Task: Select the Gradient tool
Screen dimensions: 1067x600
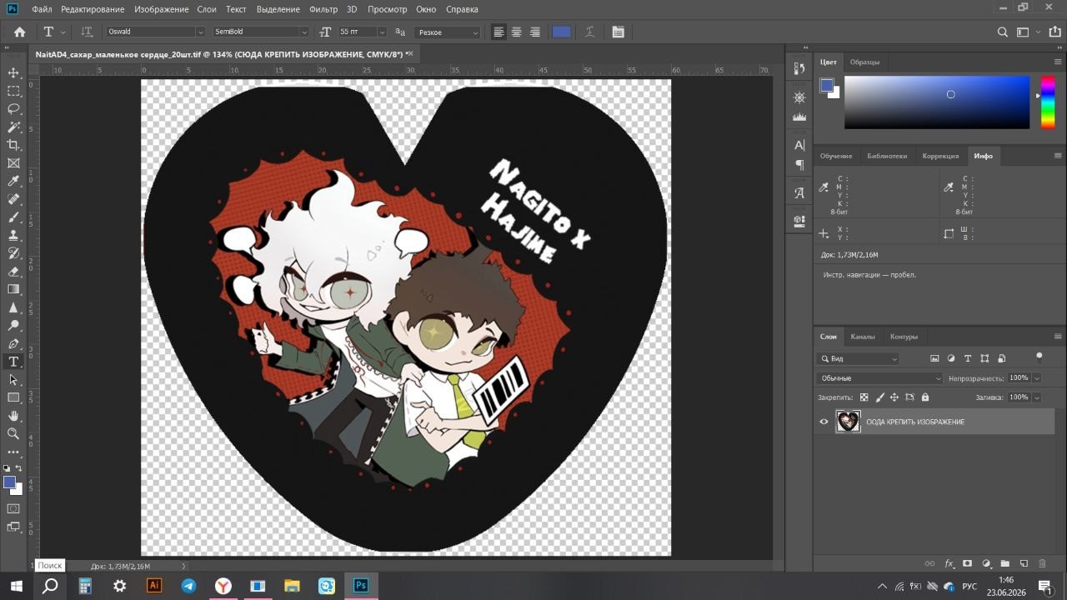Action: pos(13,289)
